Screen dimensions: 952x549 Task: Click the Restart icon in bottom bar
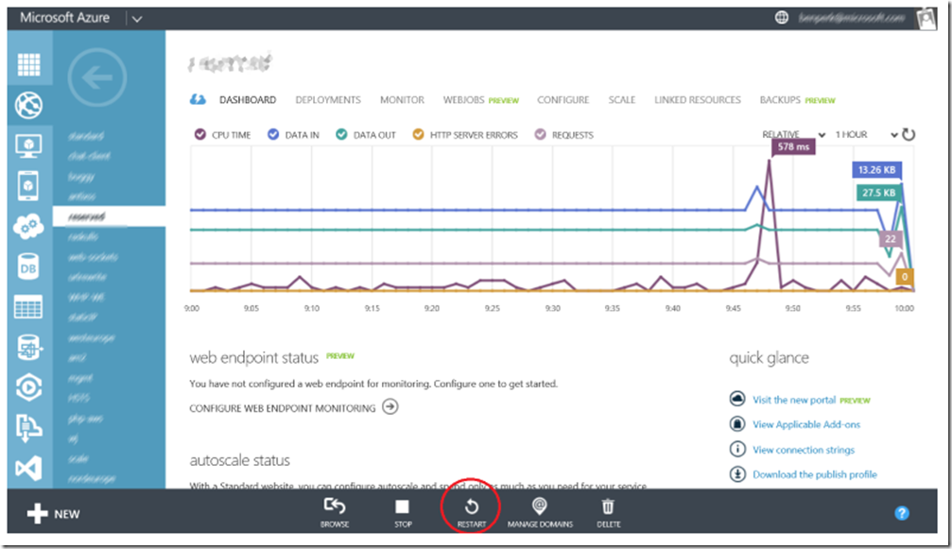(x=471, y=508)
